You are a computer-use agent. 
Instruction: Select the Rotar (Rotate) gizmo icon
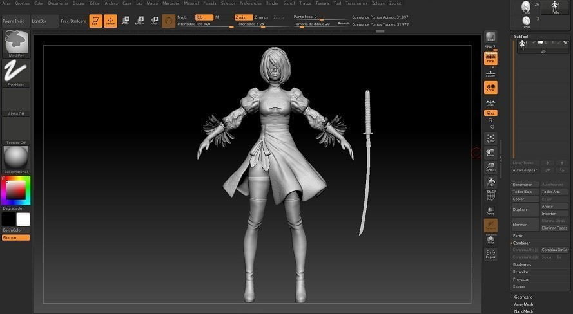point(154,21)
